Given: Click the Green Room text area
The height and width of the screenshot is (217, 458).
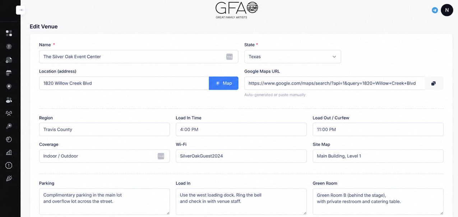Looking at the screenshot, I should pyautogui.click(x=378, y=202).
